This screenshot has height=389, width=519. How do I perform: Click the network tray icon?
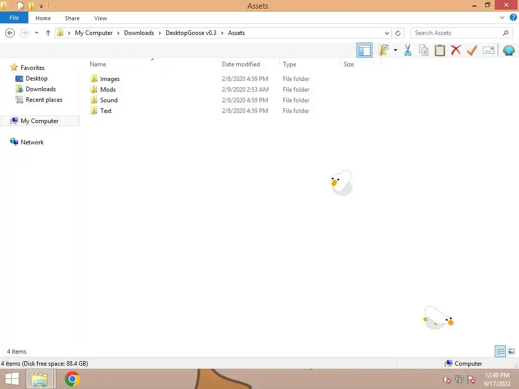(x=459, y=379)
